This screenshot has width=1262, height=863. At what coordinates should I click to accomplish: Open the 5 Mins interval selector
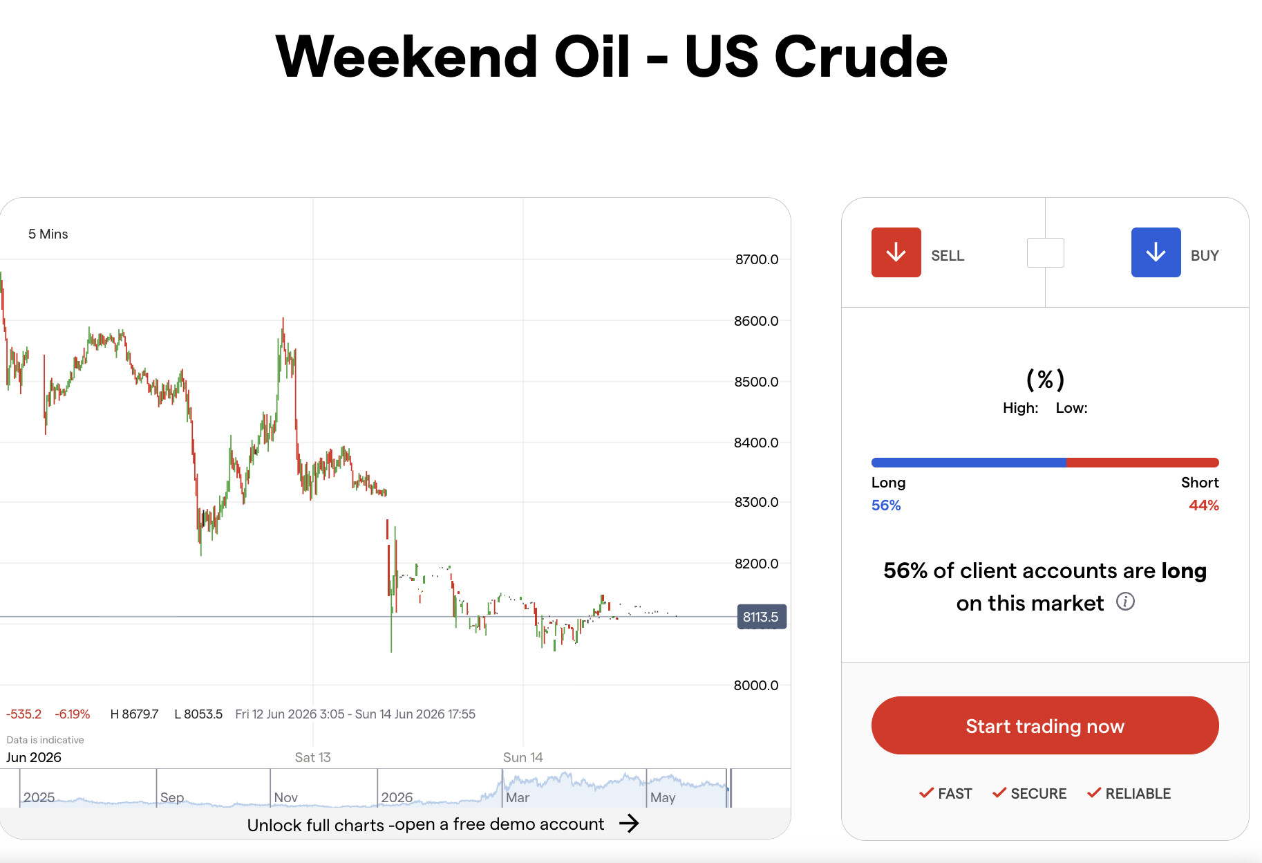click(48, 234)
